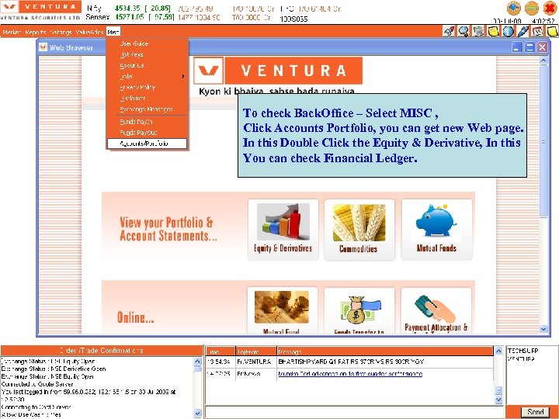This screenshot has width=559, height=419.
Task: Click the Send button
Action: pyautogui.click(x=535, y=412)
